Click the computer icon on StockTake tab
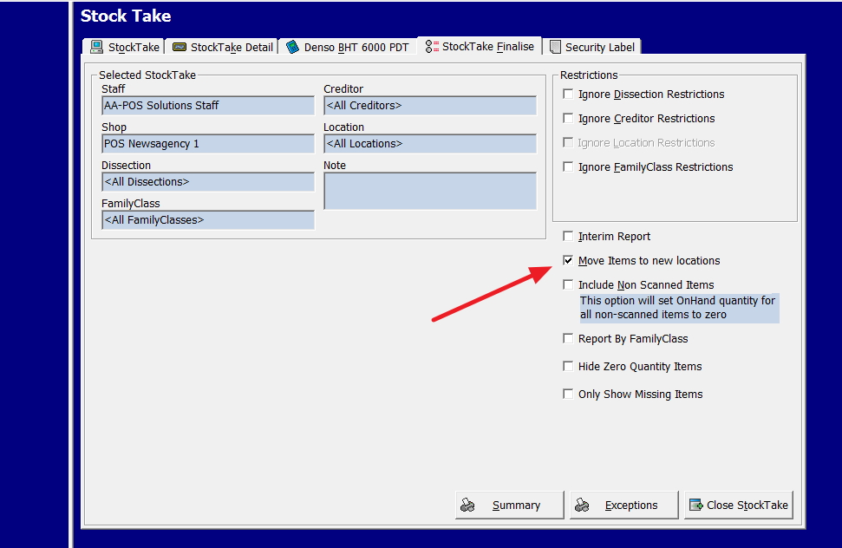The image size is (842, 548). coord(96,47)
